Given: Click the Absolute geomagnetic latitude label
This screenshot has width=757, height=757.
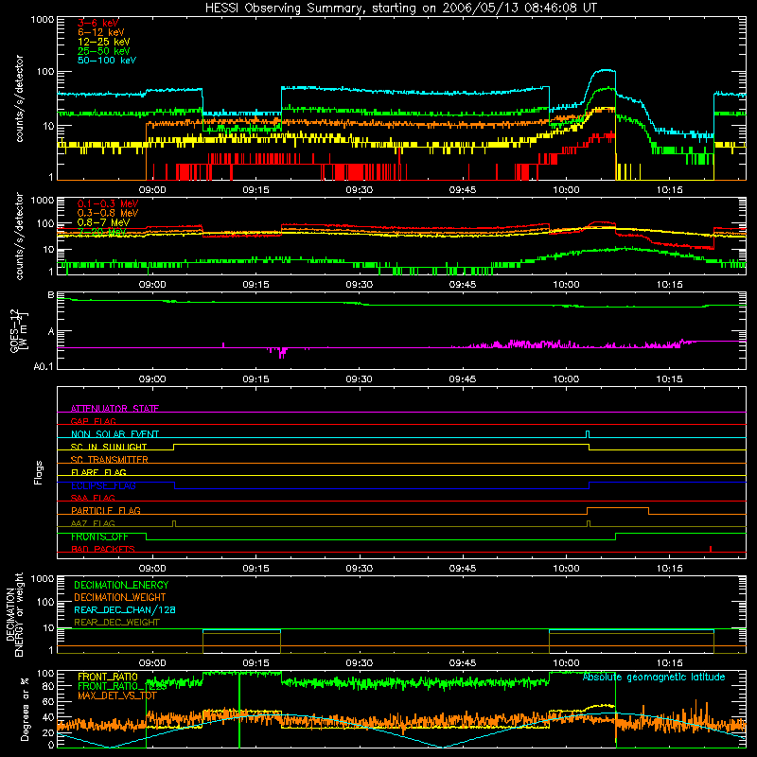Looking at the screenshot, I should click(654, 678).
